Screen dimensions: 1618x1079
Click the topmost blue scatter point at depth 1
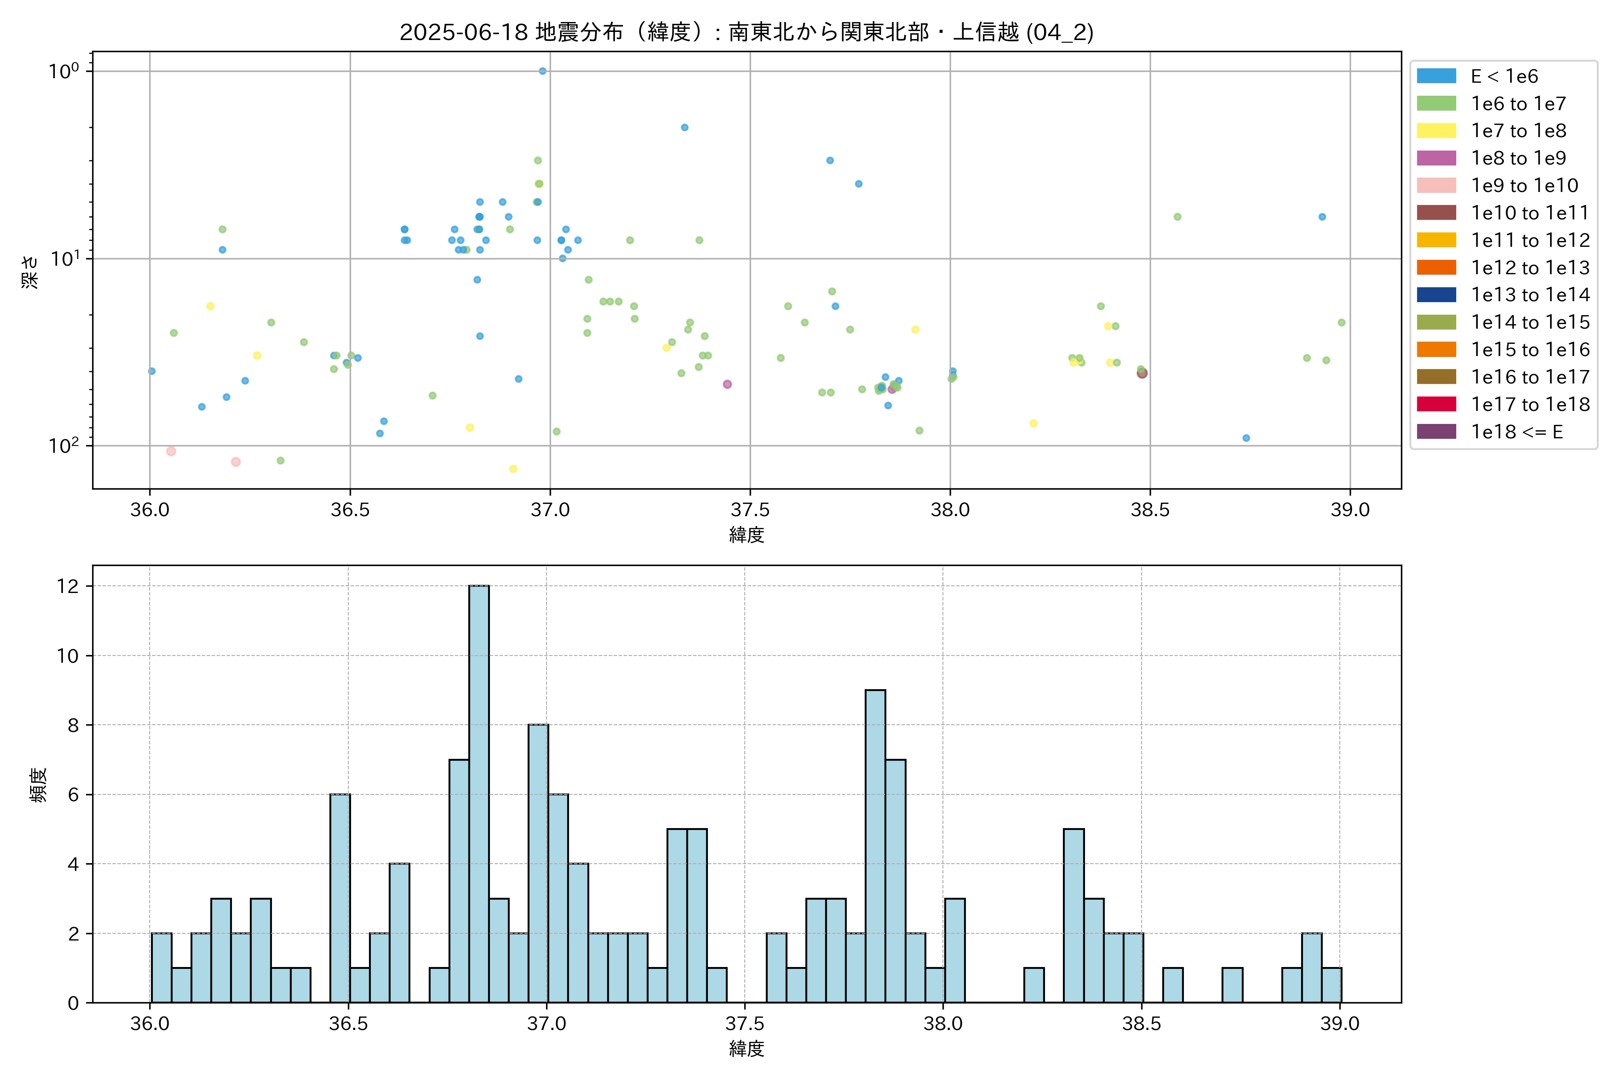tap(542, 71)
